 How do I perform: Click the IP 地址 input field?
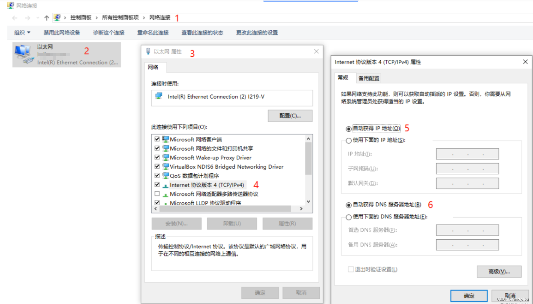click(468, 154)
